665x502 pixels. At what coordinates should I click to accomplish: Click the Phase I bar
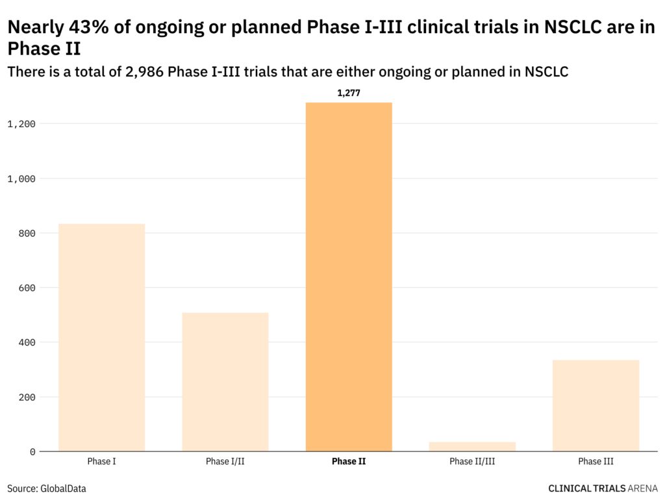101,337
